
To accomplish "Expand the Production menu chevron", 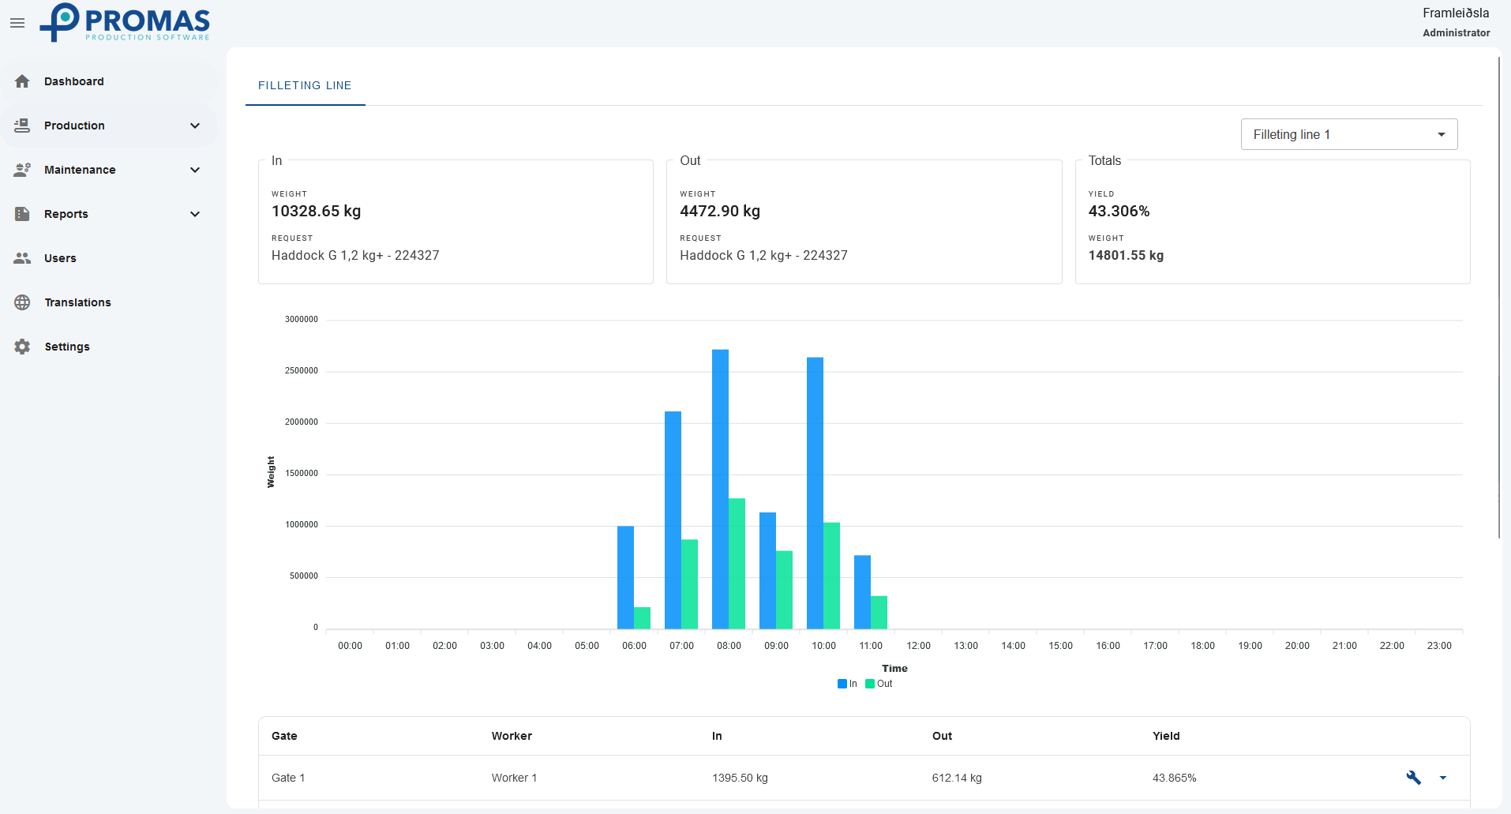I will pos(195,126).
